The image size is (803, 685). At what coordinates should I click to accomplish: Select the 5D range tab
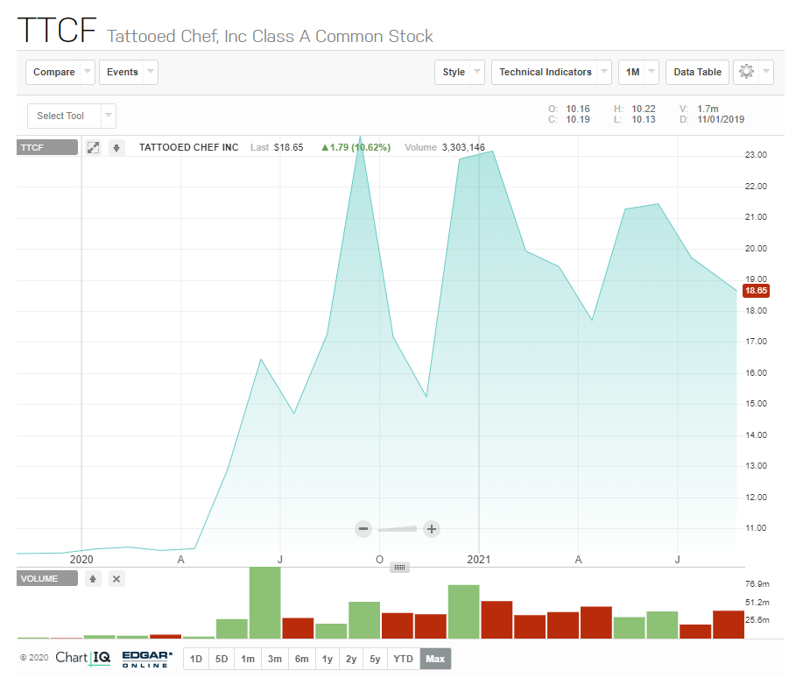tap(222, 659)
